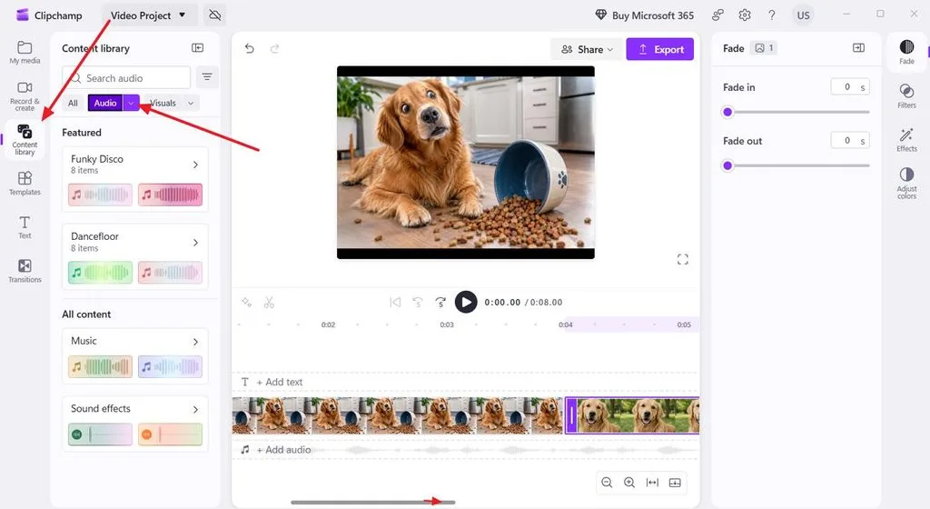Open the My media sidebar tab
930x509 pixels.
point(25,52)
